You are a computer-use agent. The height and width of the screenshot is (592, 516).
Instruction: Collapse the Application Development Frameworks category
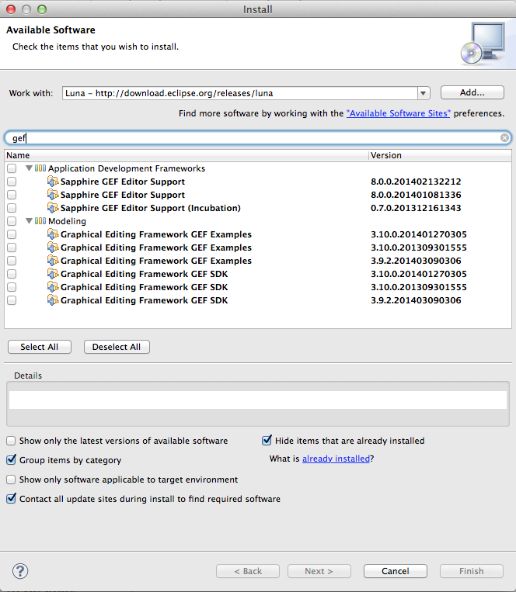point(29,168)
